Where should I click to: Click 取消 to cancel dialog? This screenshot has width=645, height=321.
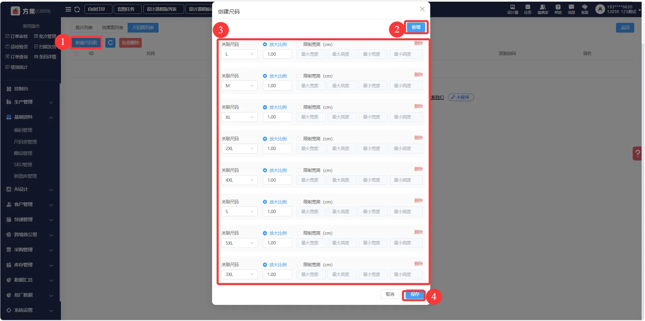(x=390, y=294)
